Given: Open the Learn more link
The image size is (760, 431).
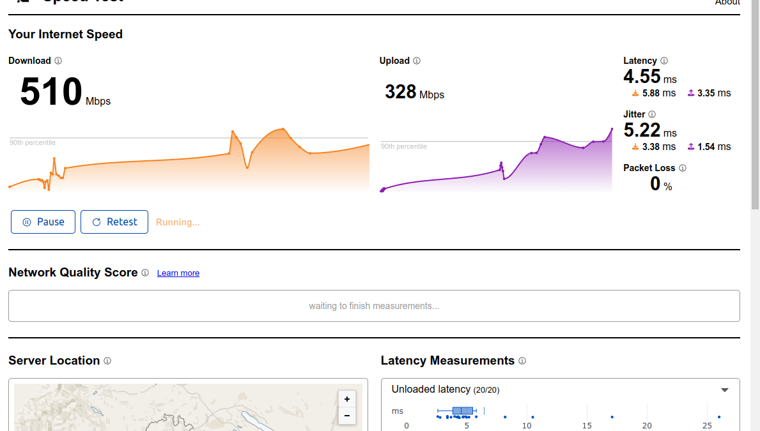Looking at the screenshot, I should pyautogui.click(x=178, y=273).
